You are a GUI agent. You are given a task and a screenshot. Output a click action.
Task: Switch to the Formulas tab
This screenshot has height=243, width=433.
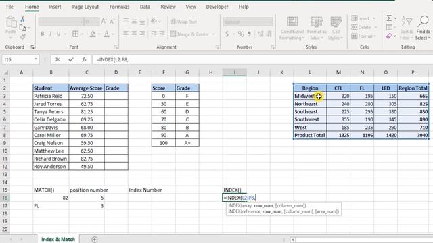(x=119, y=7)
